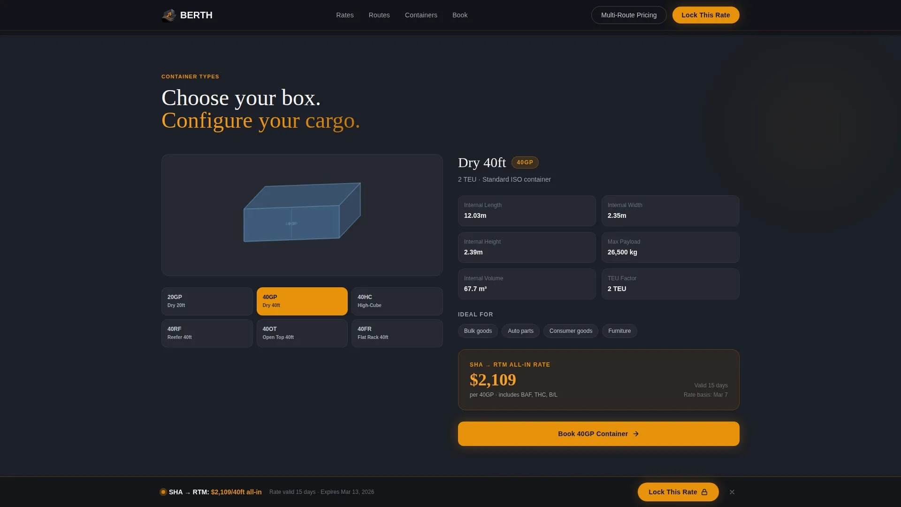Pick the 40FR Flat Rack 40ft container

click(397, 333)
